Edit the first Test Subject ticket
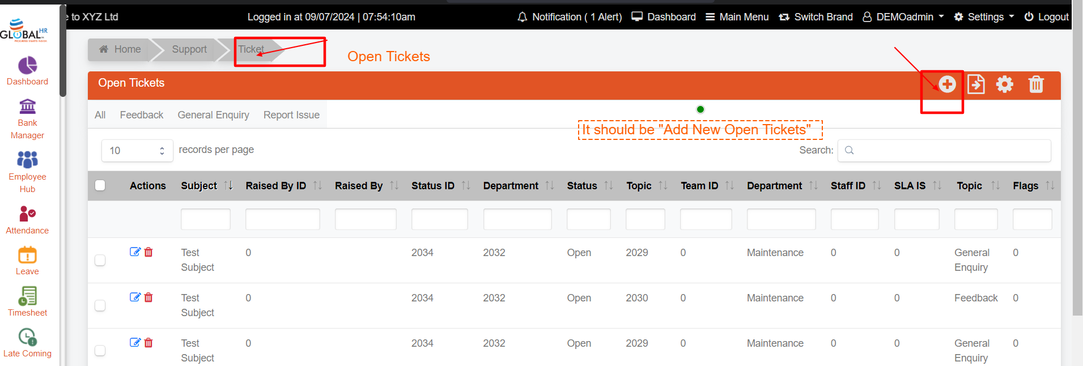This screenshot has width=1083, height=366. coord(135,252)
